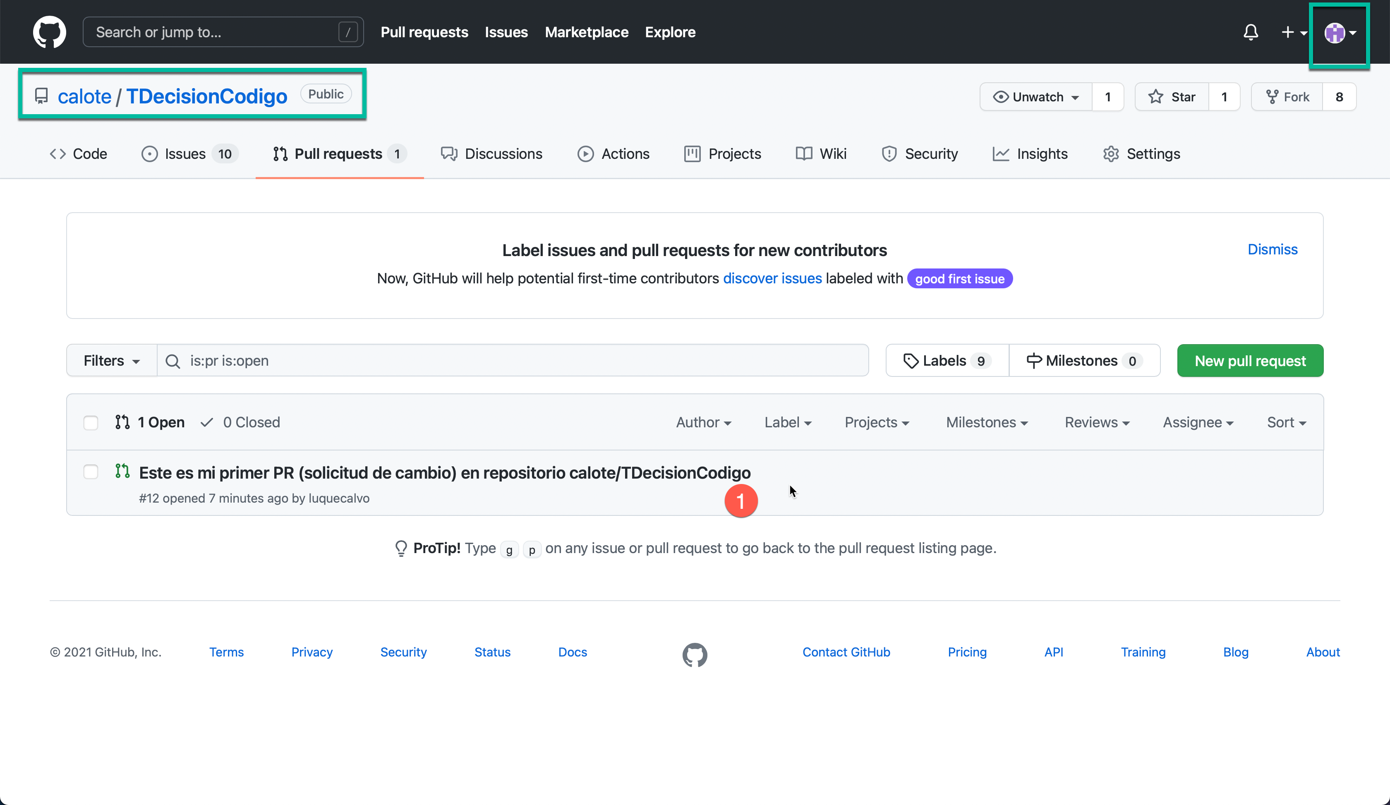Expand the Label filter

click(788, 422)
